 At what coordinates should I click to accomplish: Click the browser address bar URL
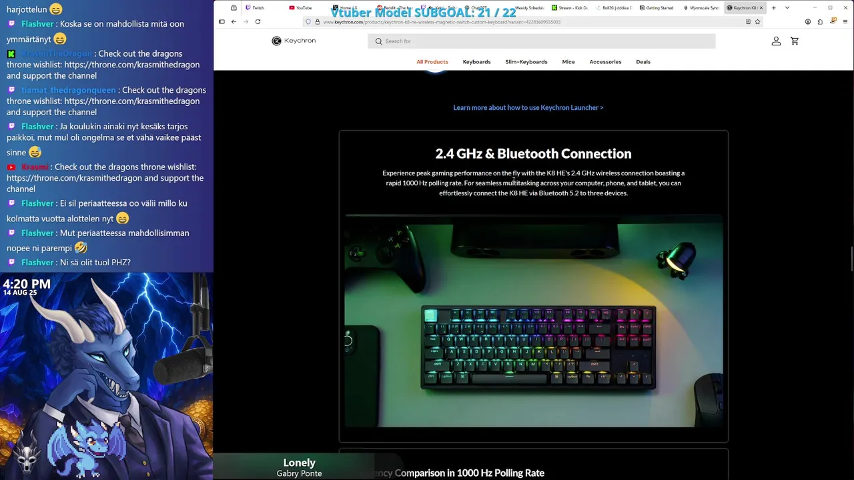click(x=442, y=21)
